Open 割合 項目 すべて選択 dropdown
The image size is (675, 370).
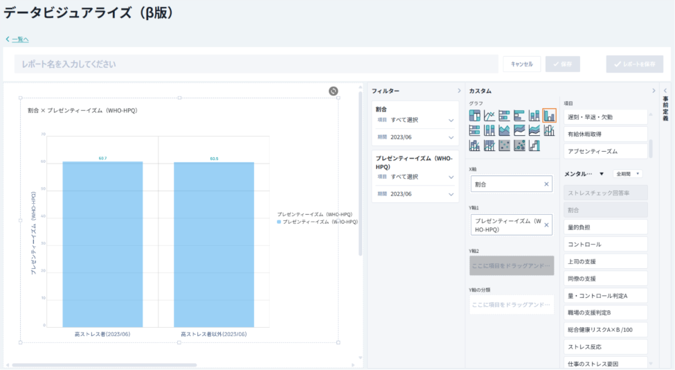(x=415, y=120)
